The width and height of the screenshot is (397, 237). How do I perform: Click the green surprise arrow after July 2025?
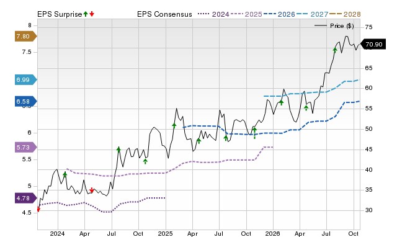click(226, 138)
